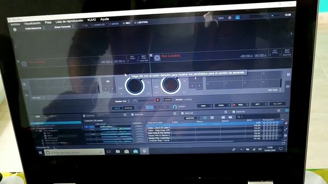The height and width of the screenshot is (184, 328).
Task: Open deck 1 HOT CUE mode dropdown
Action: coord(38,98)
